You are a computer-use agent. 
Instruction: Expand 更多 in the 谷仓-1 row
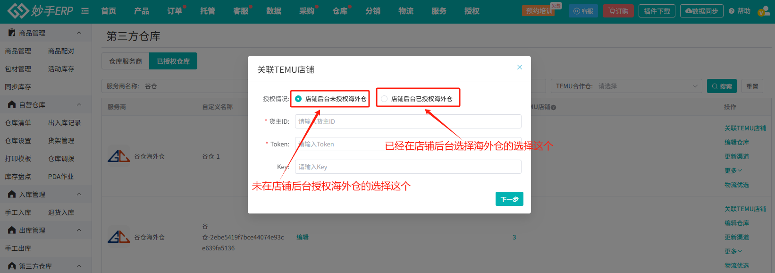pos(733,171)
